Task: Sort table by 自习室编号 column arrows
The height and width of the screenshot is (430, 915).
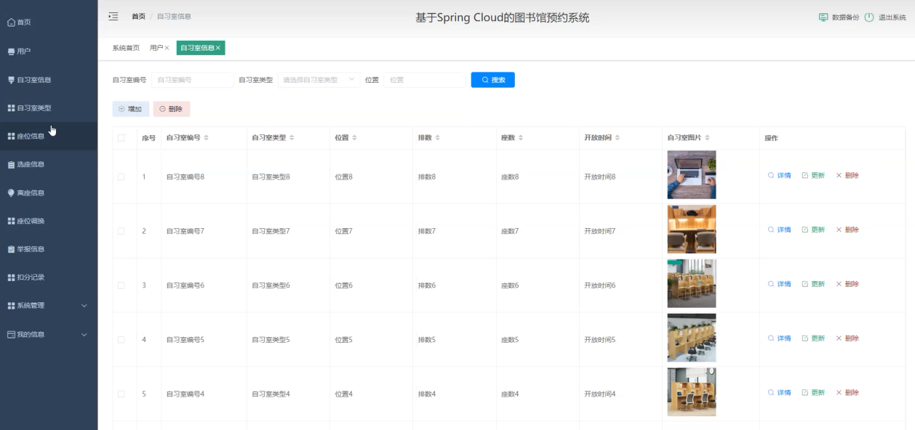Action: pos(207,138)
